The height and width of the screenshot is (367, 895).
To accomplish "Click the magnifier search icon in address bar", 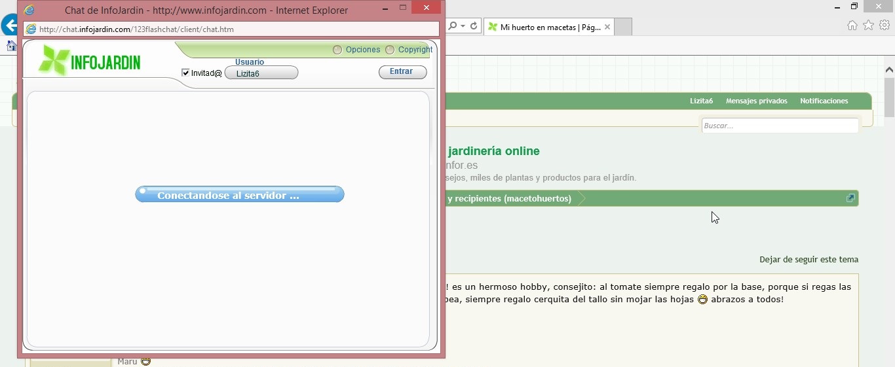I will tap(452, 26).
